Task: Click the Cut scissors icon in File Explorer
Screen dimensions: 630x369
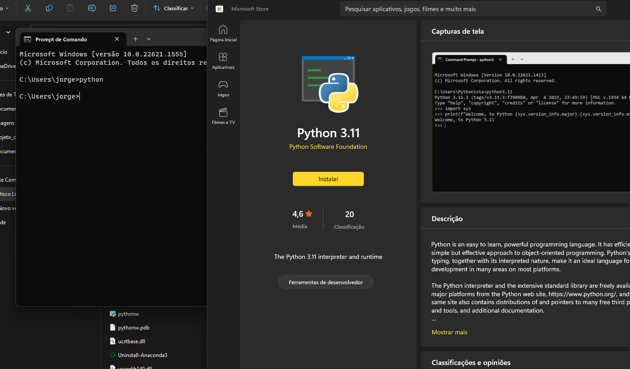Action: point(28,8)
